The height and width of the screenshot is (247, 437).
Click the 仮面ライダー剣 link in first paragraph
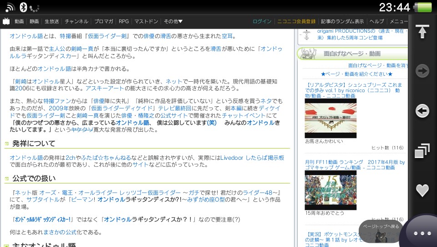tap(107, 36)
